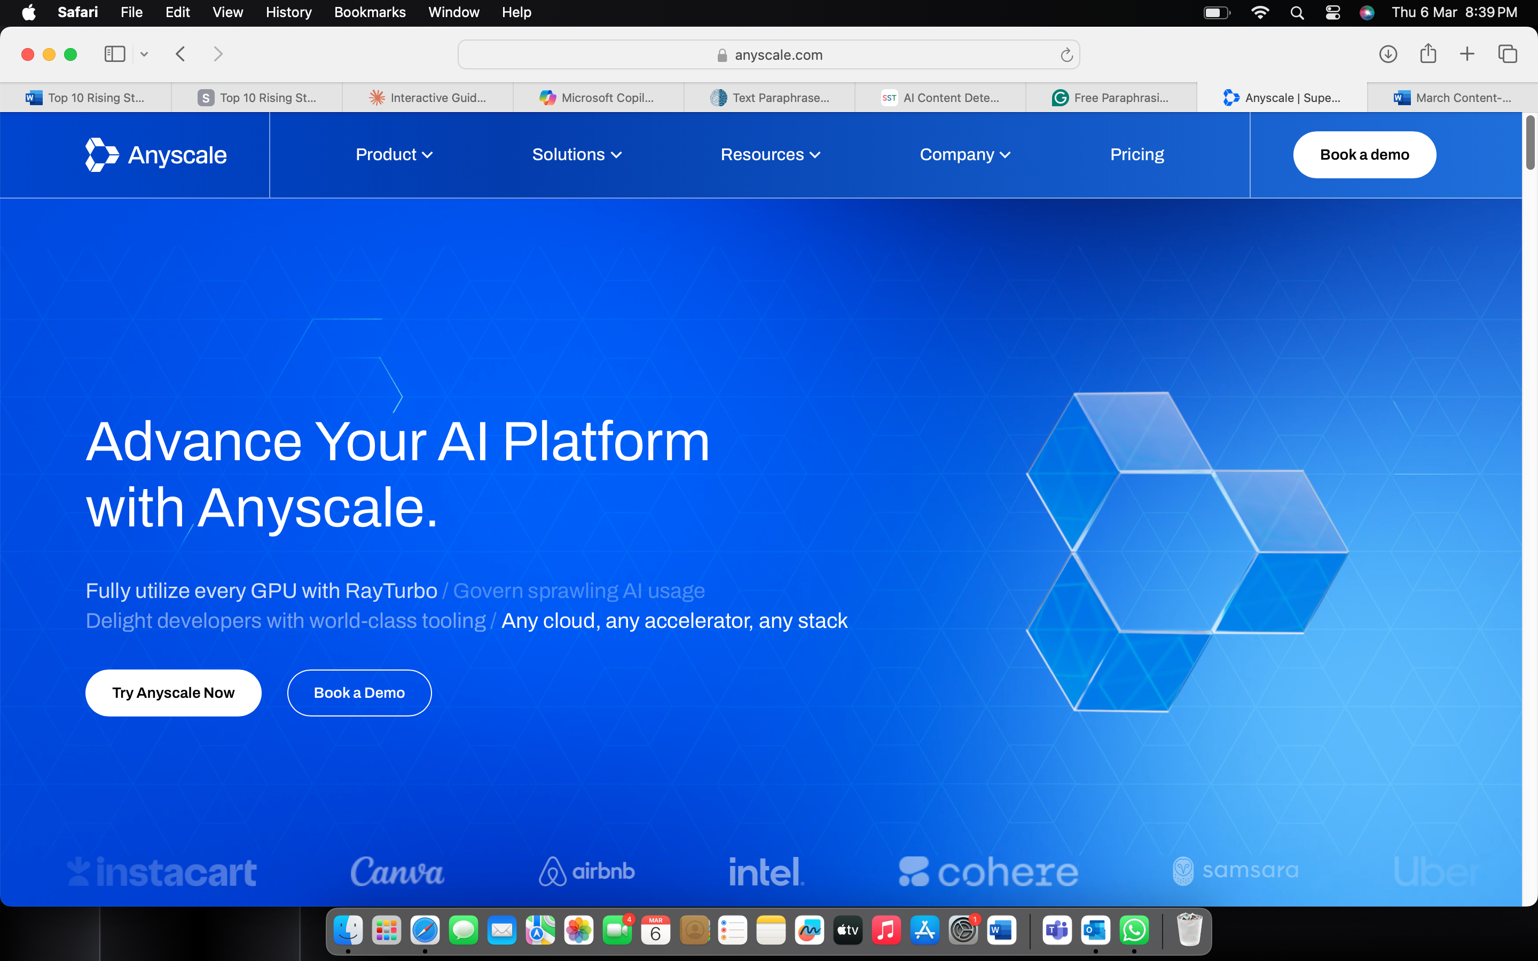Open Apple menu
The height and width of the screenshot is (961, 1538).
point(29,12)
